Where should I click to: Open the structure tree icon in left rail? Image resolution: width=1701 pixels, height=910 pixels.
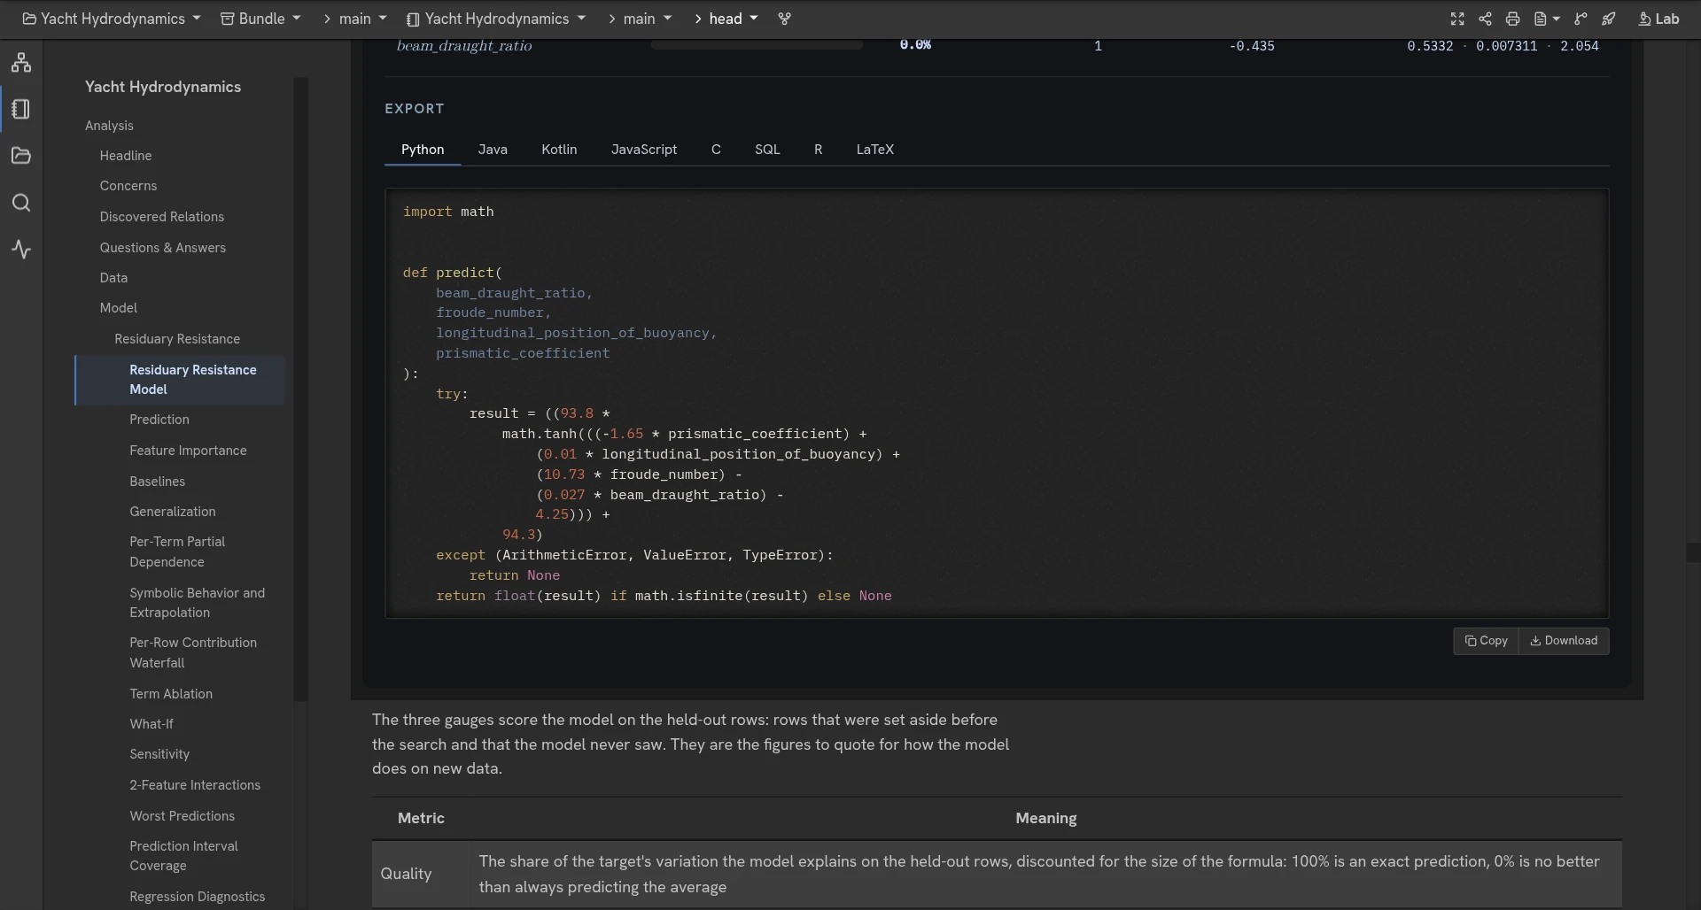[x=21, y=62]
